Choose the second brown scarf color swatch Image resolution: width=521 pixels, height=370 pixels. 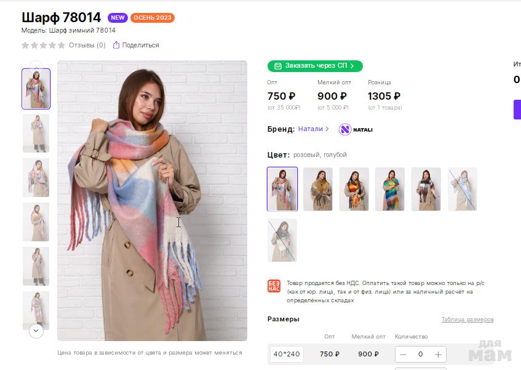[x=318, y=189]
